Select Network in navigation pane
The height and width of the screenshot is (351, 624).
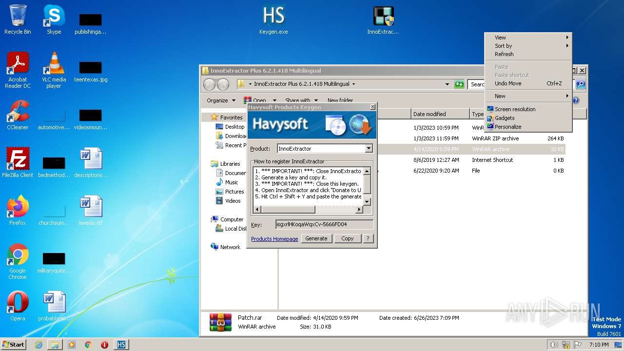click(230, 247)
